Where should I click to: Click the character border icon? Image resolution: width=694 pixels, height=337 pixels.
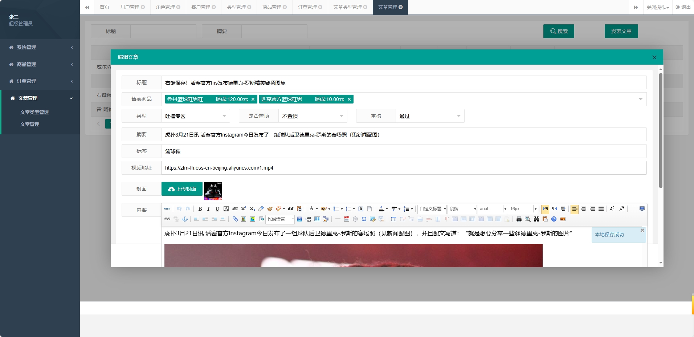(226, 209)
